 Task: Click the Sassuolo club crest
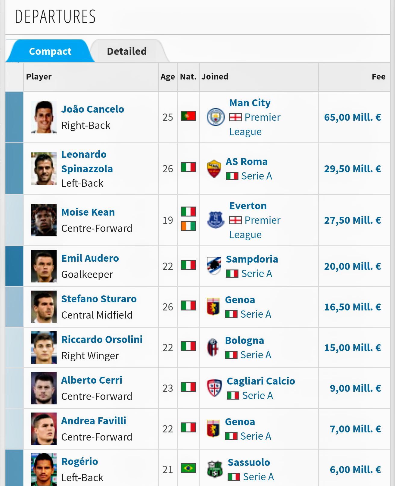click(x=215, y=469)
